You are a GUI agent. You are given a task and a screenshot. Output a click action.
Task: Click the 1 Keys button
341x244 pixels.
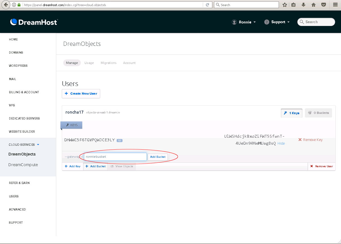291,113
